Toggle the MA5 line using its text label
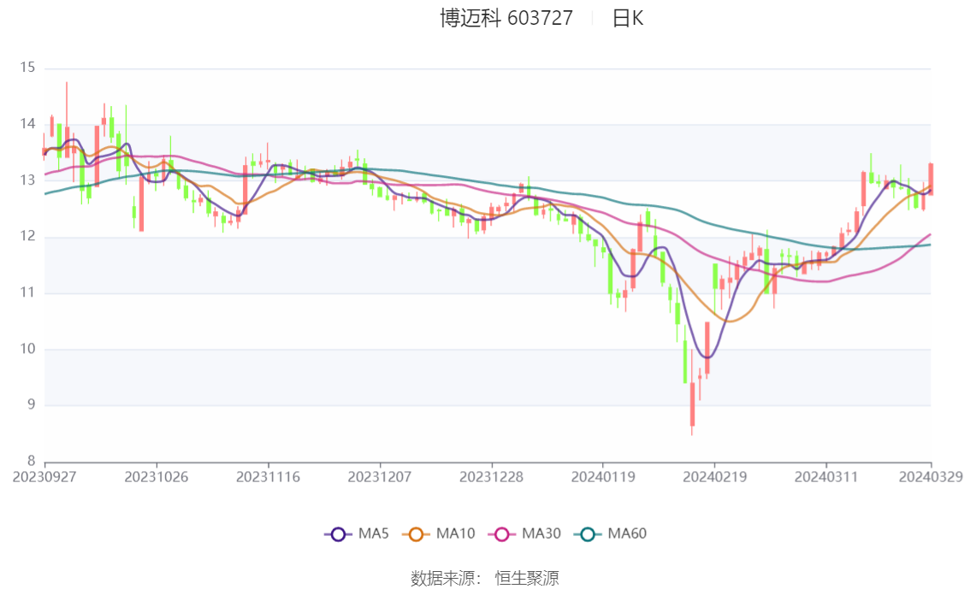The height and width of the screenshot is (589, 970). [372, 534]
